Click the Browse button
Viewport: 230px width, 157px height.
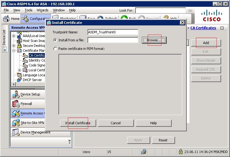coord(154,40)
